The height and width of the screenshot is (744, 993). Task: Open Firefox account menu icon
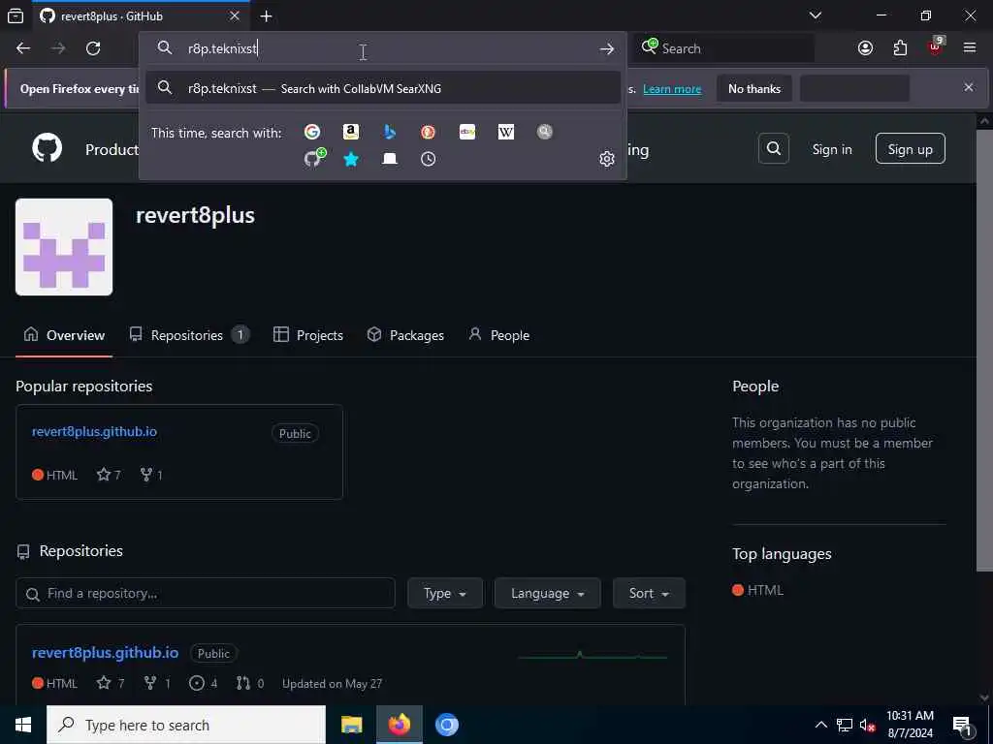(x=865, y=48)
